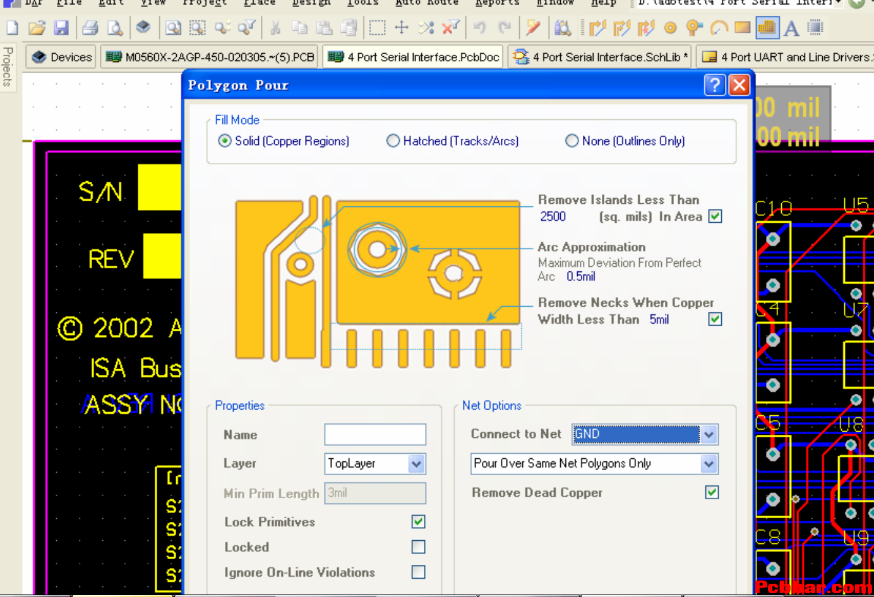Image resolution: width=874 pixels, height=597 pixels.
Task: Select the Place String text tool
Action: [x=791, y=28]
